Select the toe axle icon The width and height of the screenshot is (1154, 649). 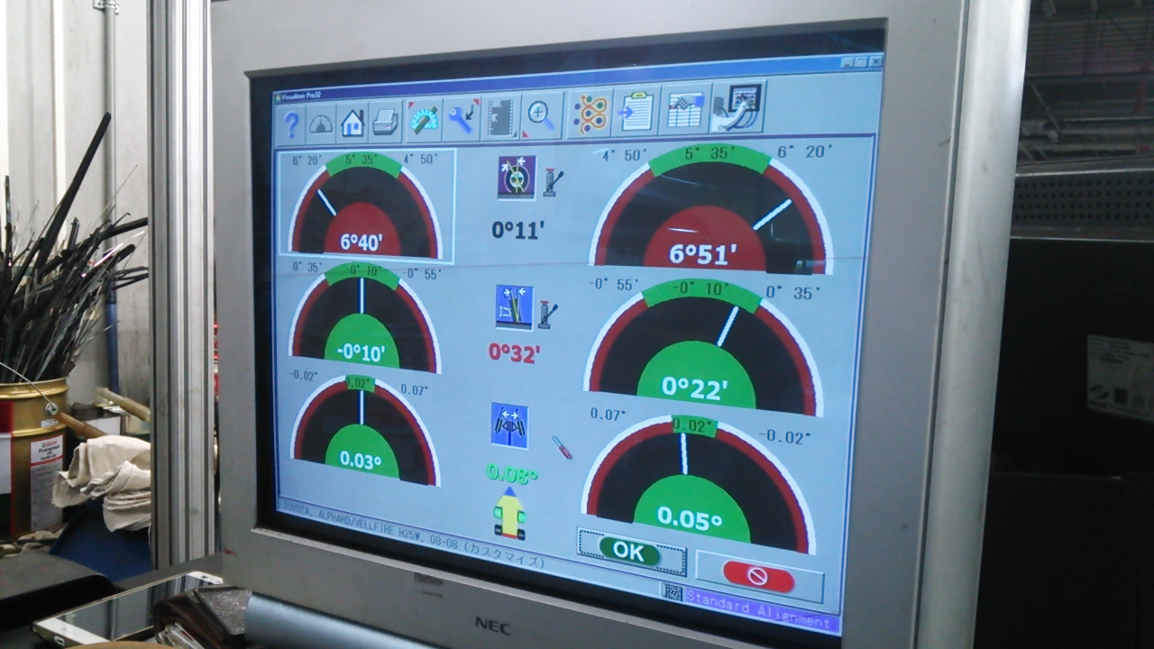pos(510,425)
